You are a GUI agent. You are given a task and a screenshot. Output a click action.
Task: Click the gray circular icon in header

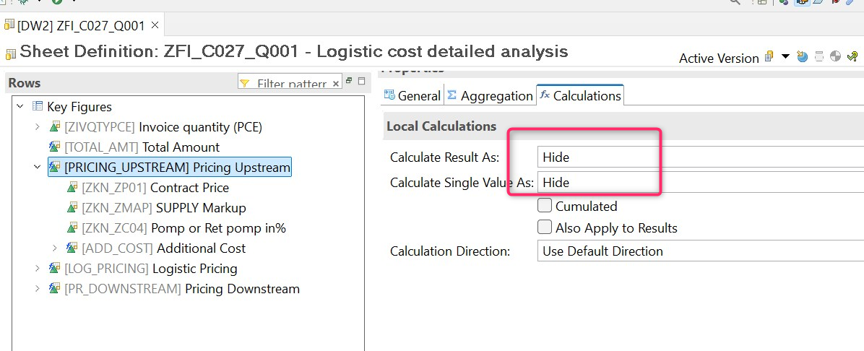(x=836, y=57)
